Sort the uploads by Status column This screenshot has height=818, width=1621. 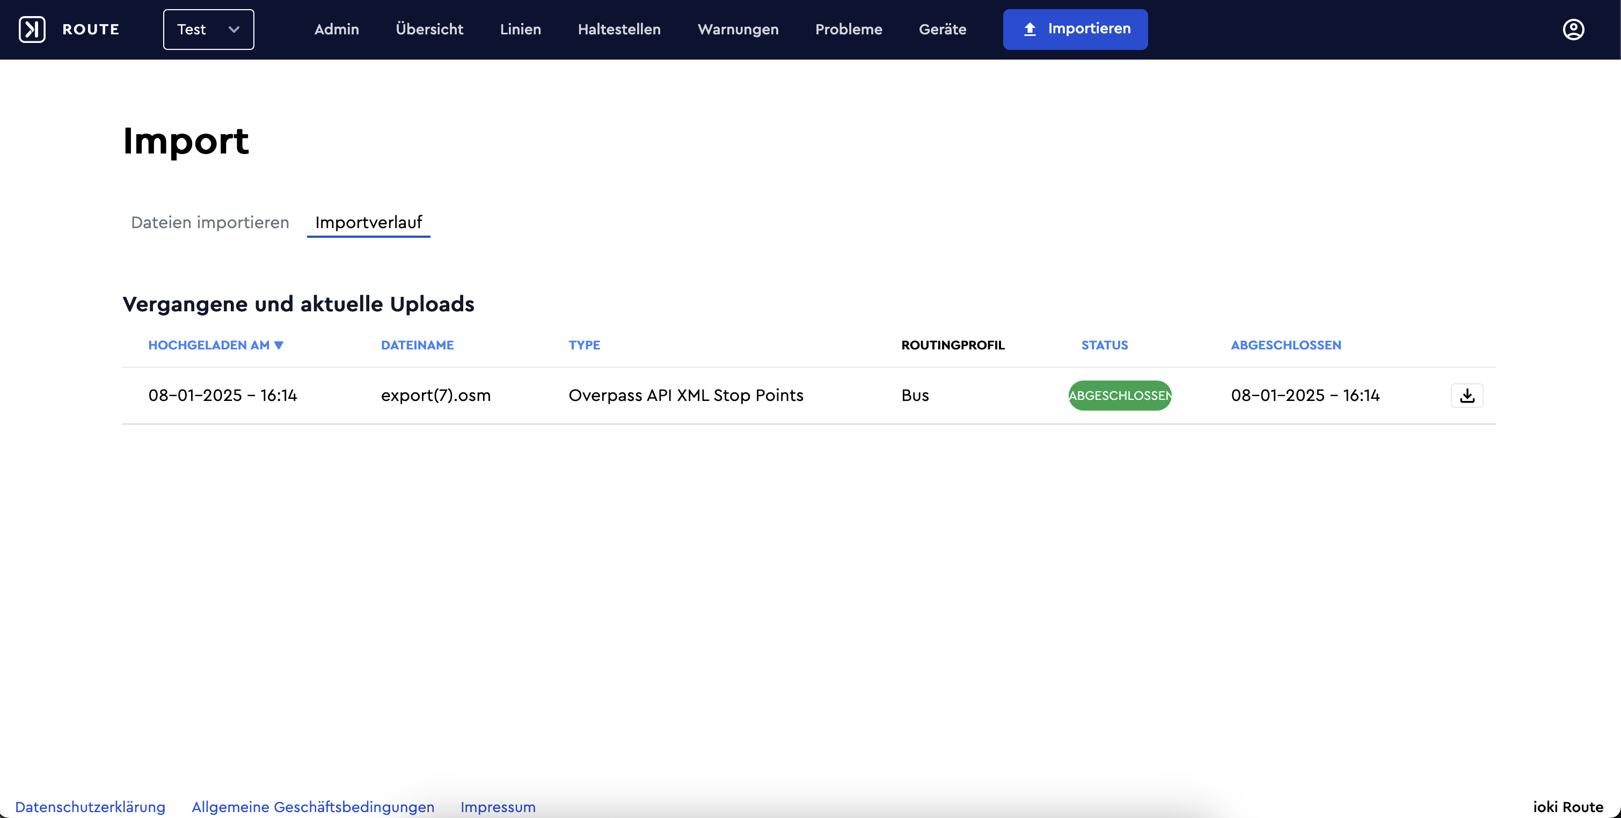click(x=1104, y=345)
